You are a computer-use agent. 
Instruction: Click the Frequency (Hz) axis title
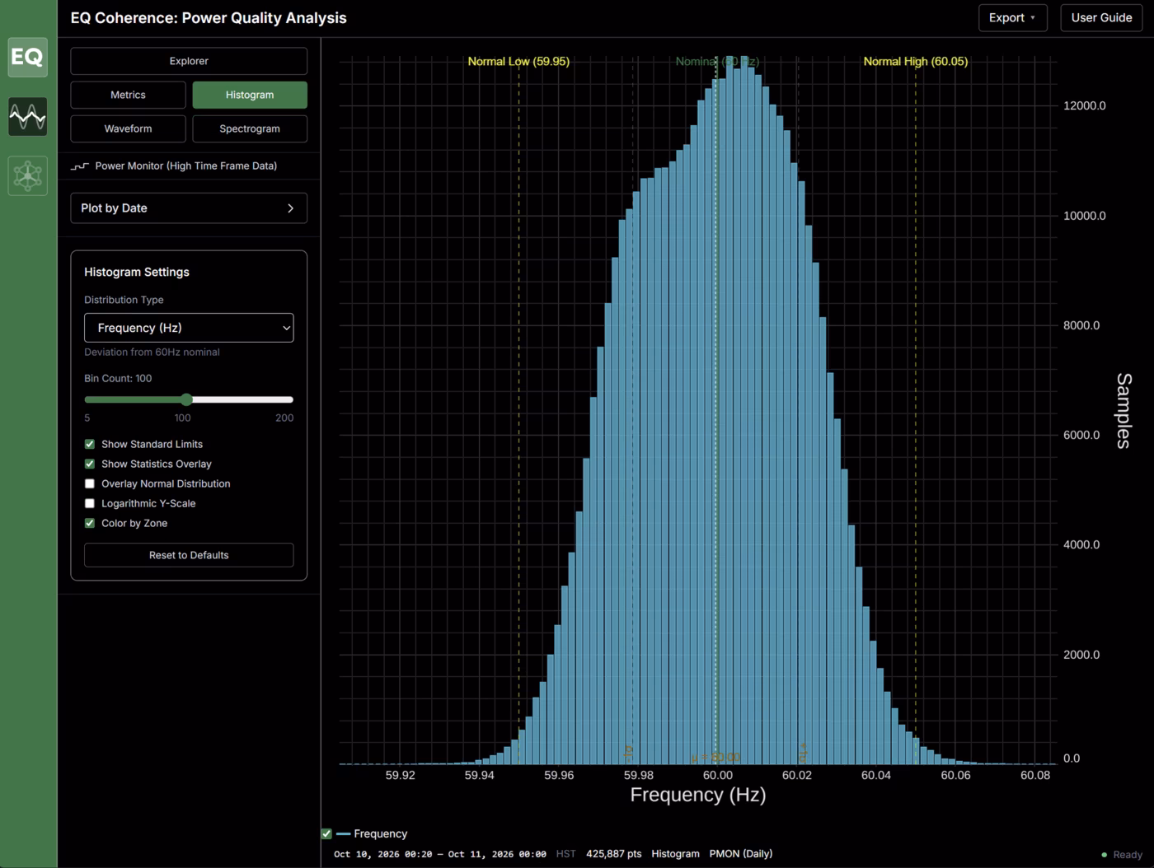[x=697, y=795]
